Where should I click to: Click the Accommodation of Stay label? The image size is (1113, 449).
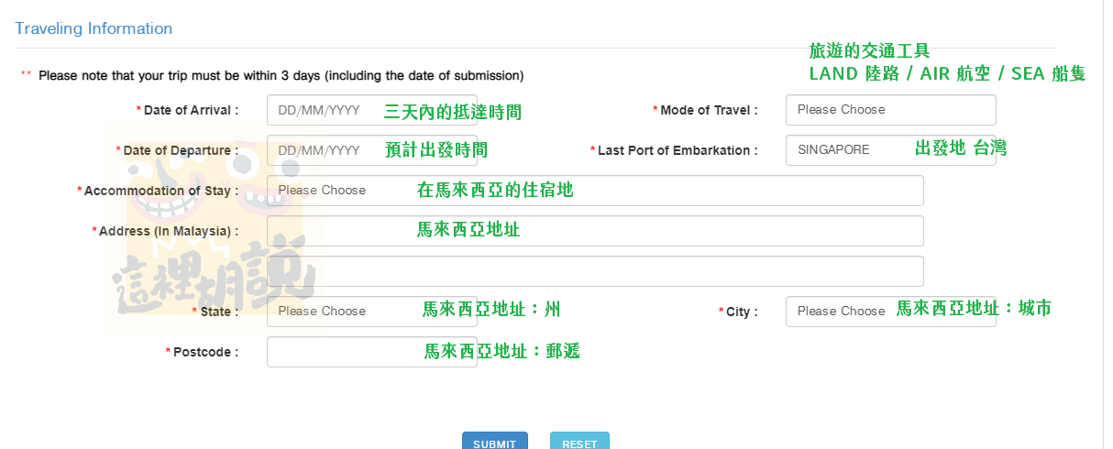pyautogui.click(x=160, y=191)
